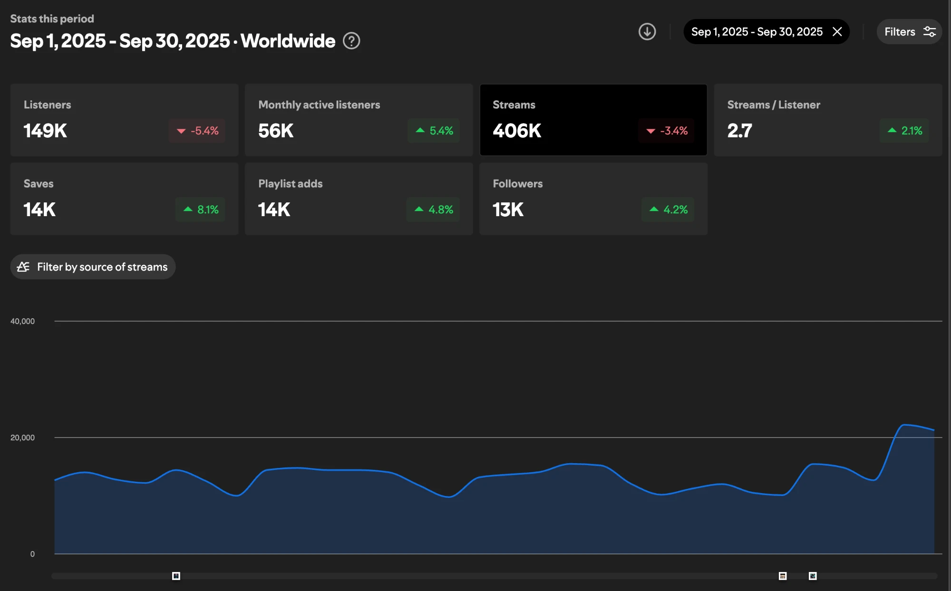The width and height of the screenshot is (951, 591).
Task: Click the middle timeline event marker
Action: click(x=783, y=576)
